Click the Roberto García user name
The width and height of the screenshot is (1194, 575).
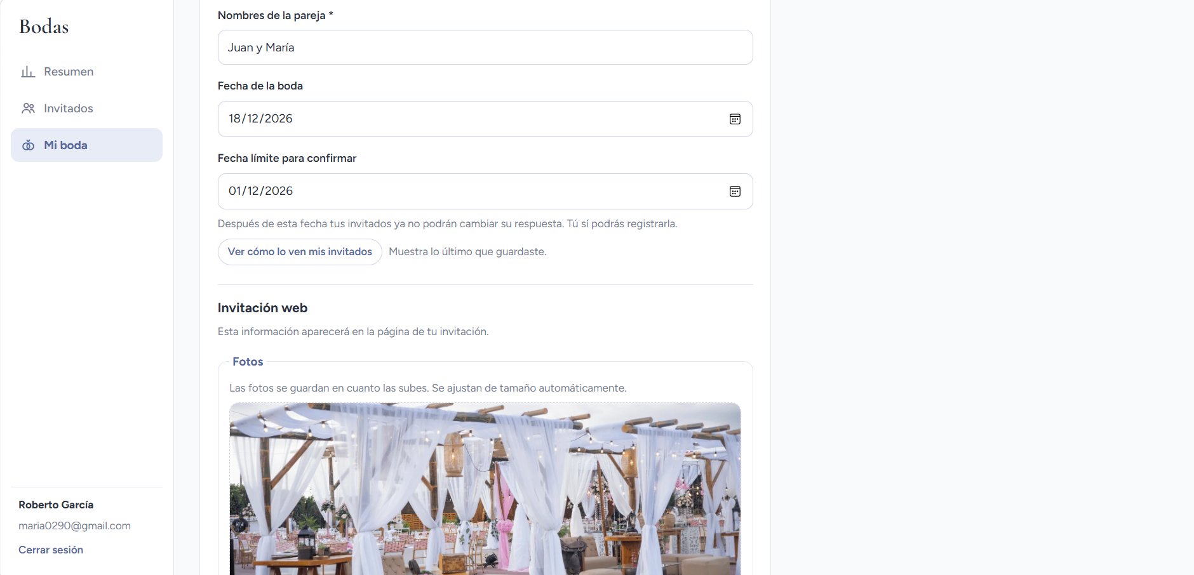56,505
